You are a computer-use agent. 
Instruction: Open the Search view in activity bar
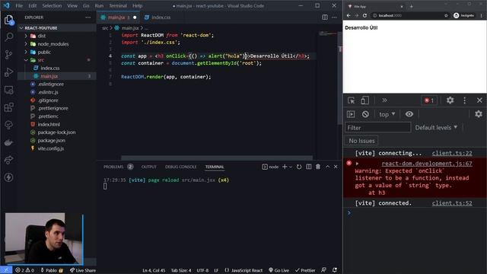click(x=8, y=37)
